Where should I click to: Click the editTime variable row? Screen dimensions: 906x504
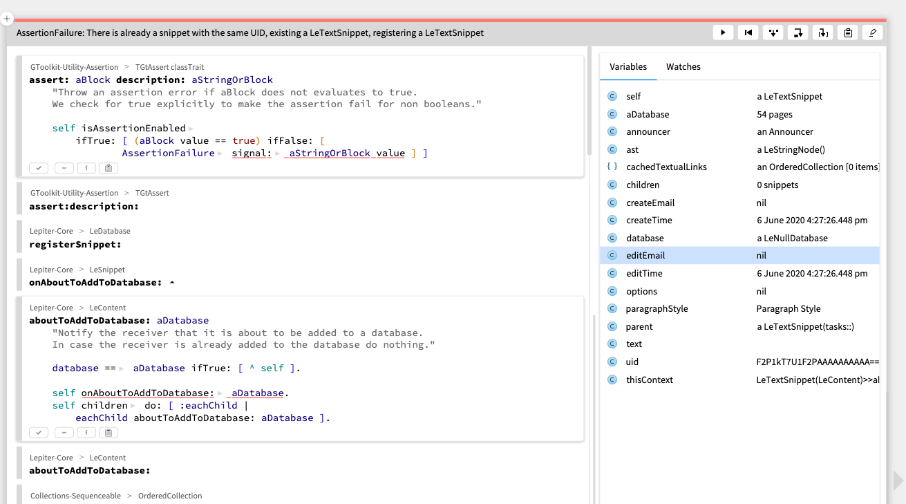tap(739, 273)
